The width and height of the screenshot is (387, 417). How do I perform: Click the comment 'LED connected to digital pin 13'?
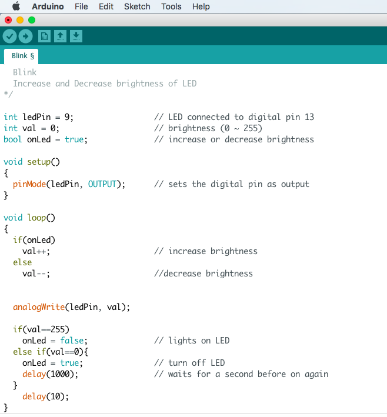241,117
